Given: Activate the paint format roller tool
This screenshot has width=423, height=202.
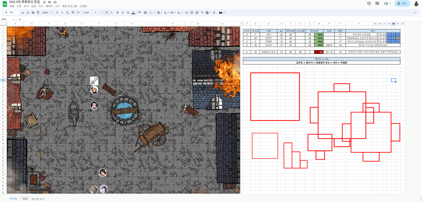Looking at the screenshot, I should pyautogui.click(x=38, y=13).
